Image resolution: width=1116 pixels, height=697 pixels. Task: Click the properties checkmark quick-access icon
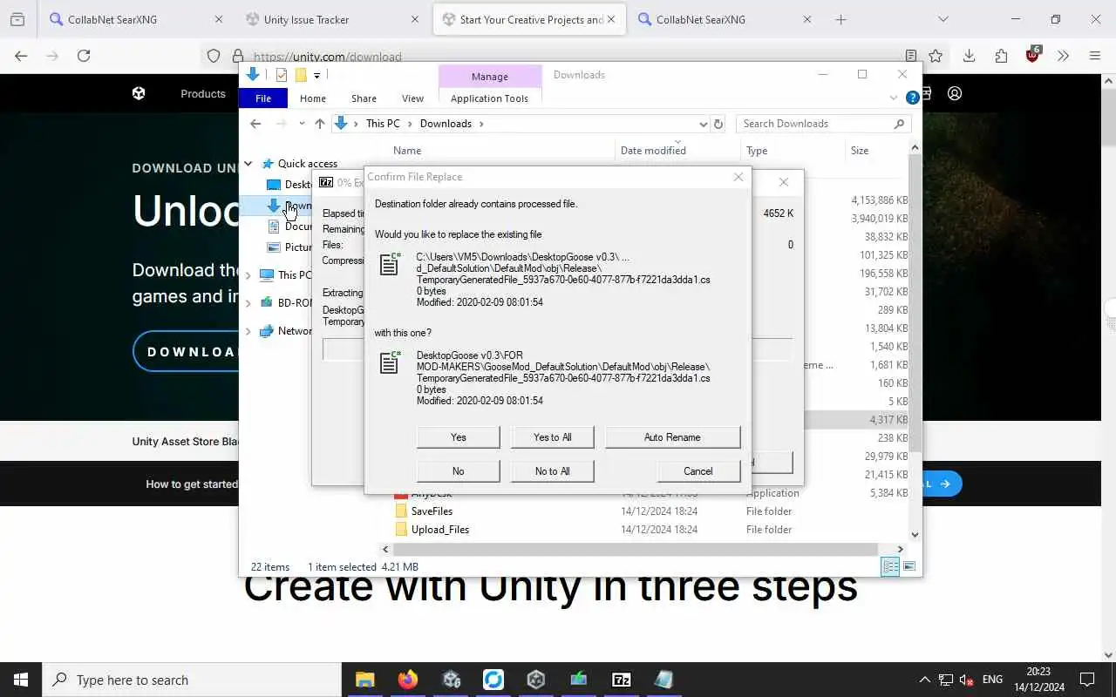coord(282,75)
